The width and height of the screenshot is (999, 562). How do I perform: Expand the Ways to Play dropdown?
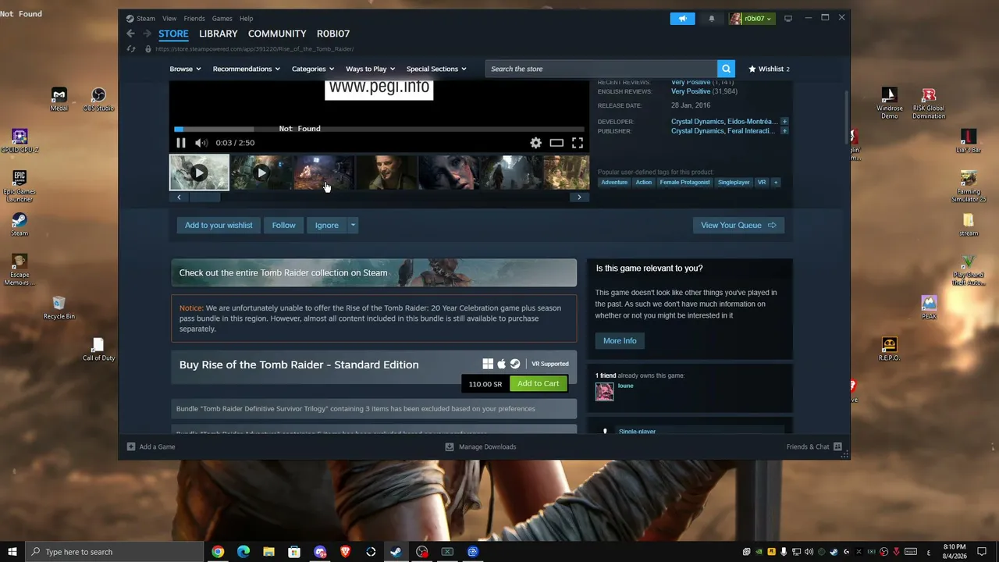pos(370,69)
